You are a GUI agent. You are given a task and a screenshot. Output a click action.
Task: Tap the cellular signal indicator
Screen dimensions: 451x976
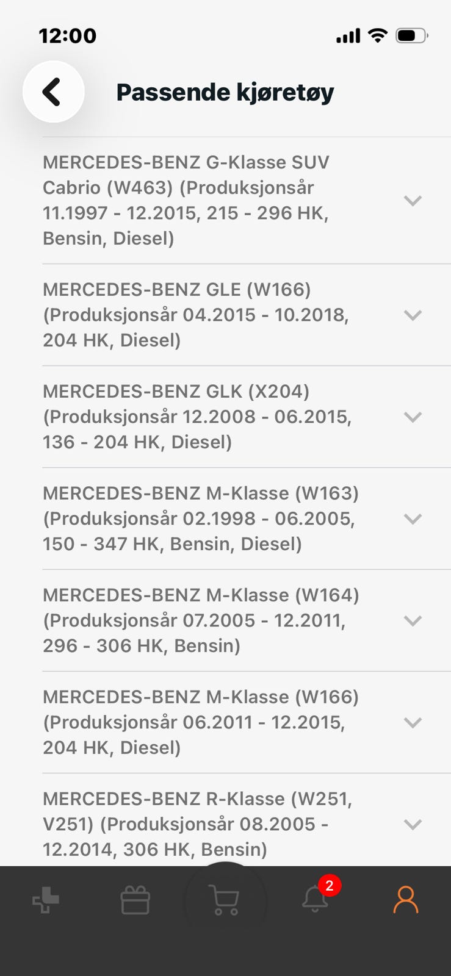(x=348, y=36)
